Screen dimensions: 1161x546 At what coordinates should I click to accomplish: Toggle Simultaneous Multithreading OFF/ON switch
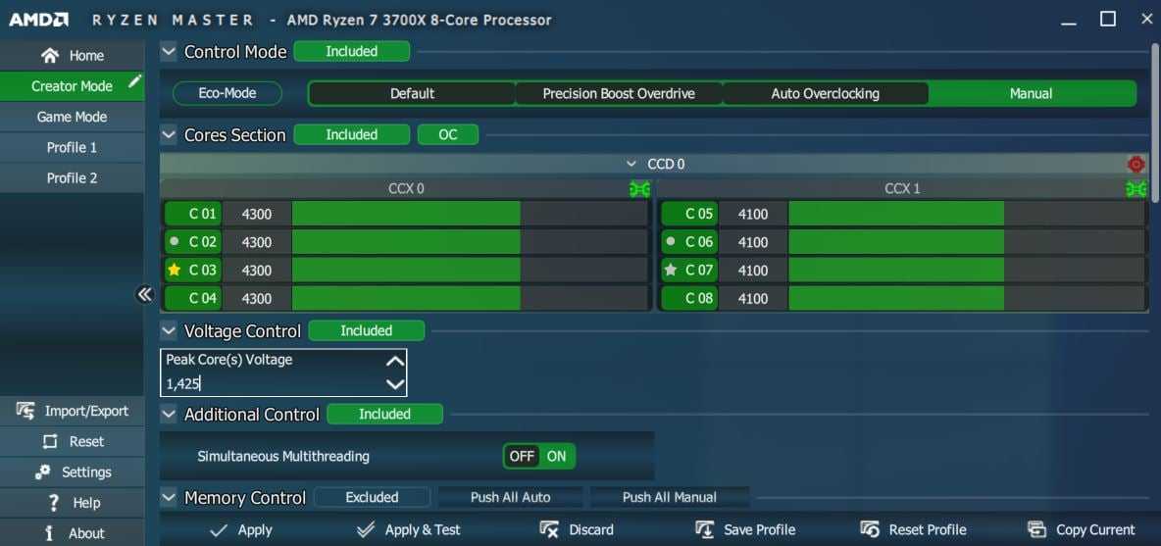coord(538,456)
